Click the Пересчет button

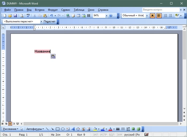click(x=49, y=22)
